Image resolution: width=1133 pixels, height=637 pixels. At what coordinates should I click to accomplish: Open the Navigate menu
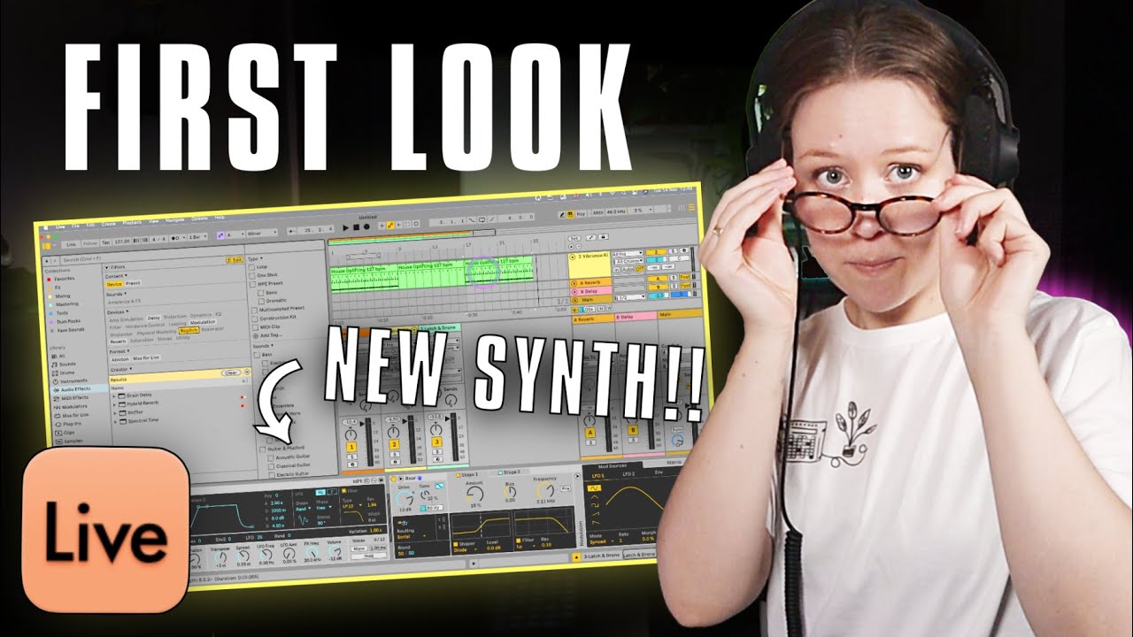(174, 220)
